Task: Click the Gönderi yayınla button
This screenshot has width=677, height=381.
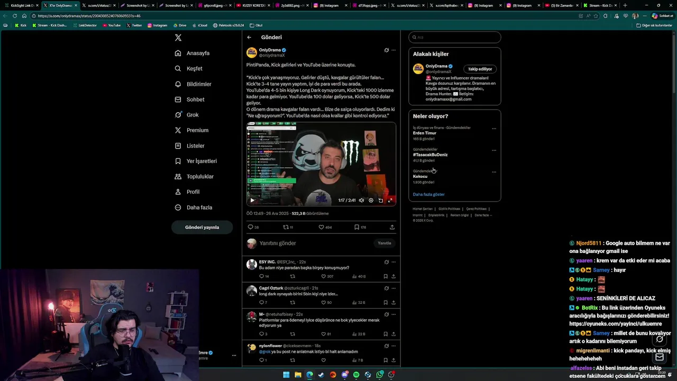Action: click(202, 228)
